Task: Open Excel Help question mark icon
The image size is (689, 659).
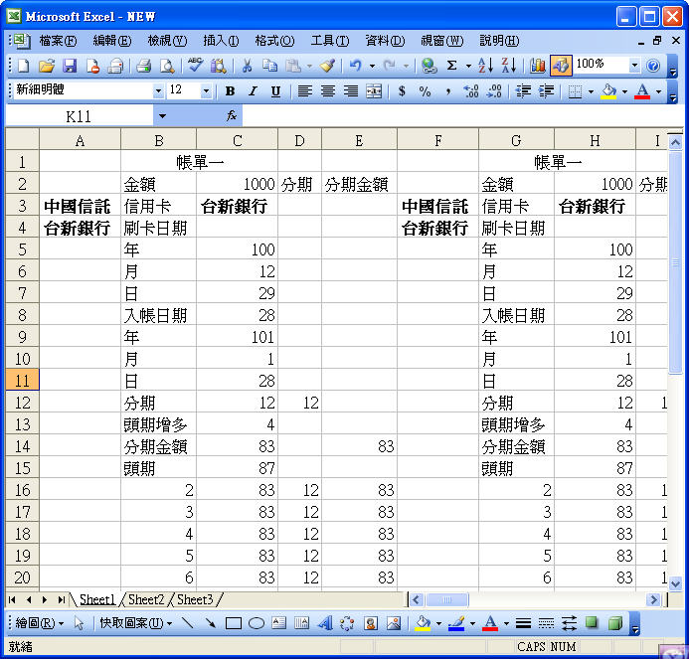Action: pos(653,66)
